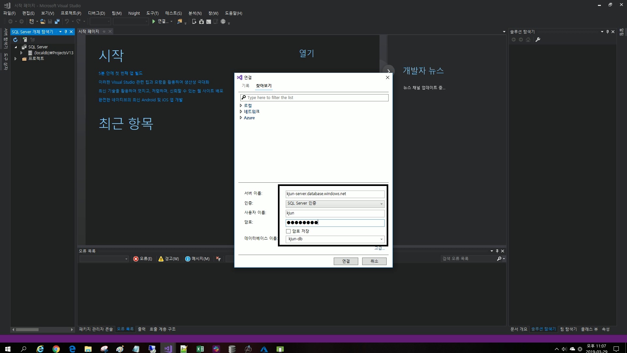Toggle the 오류(E) errors filter
Viewport: 627px width, 353px height.
pyautogui.click(x=143, y=259)
